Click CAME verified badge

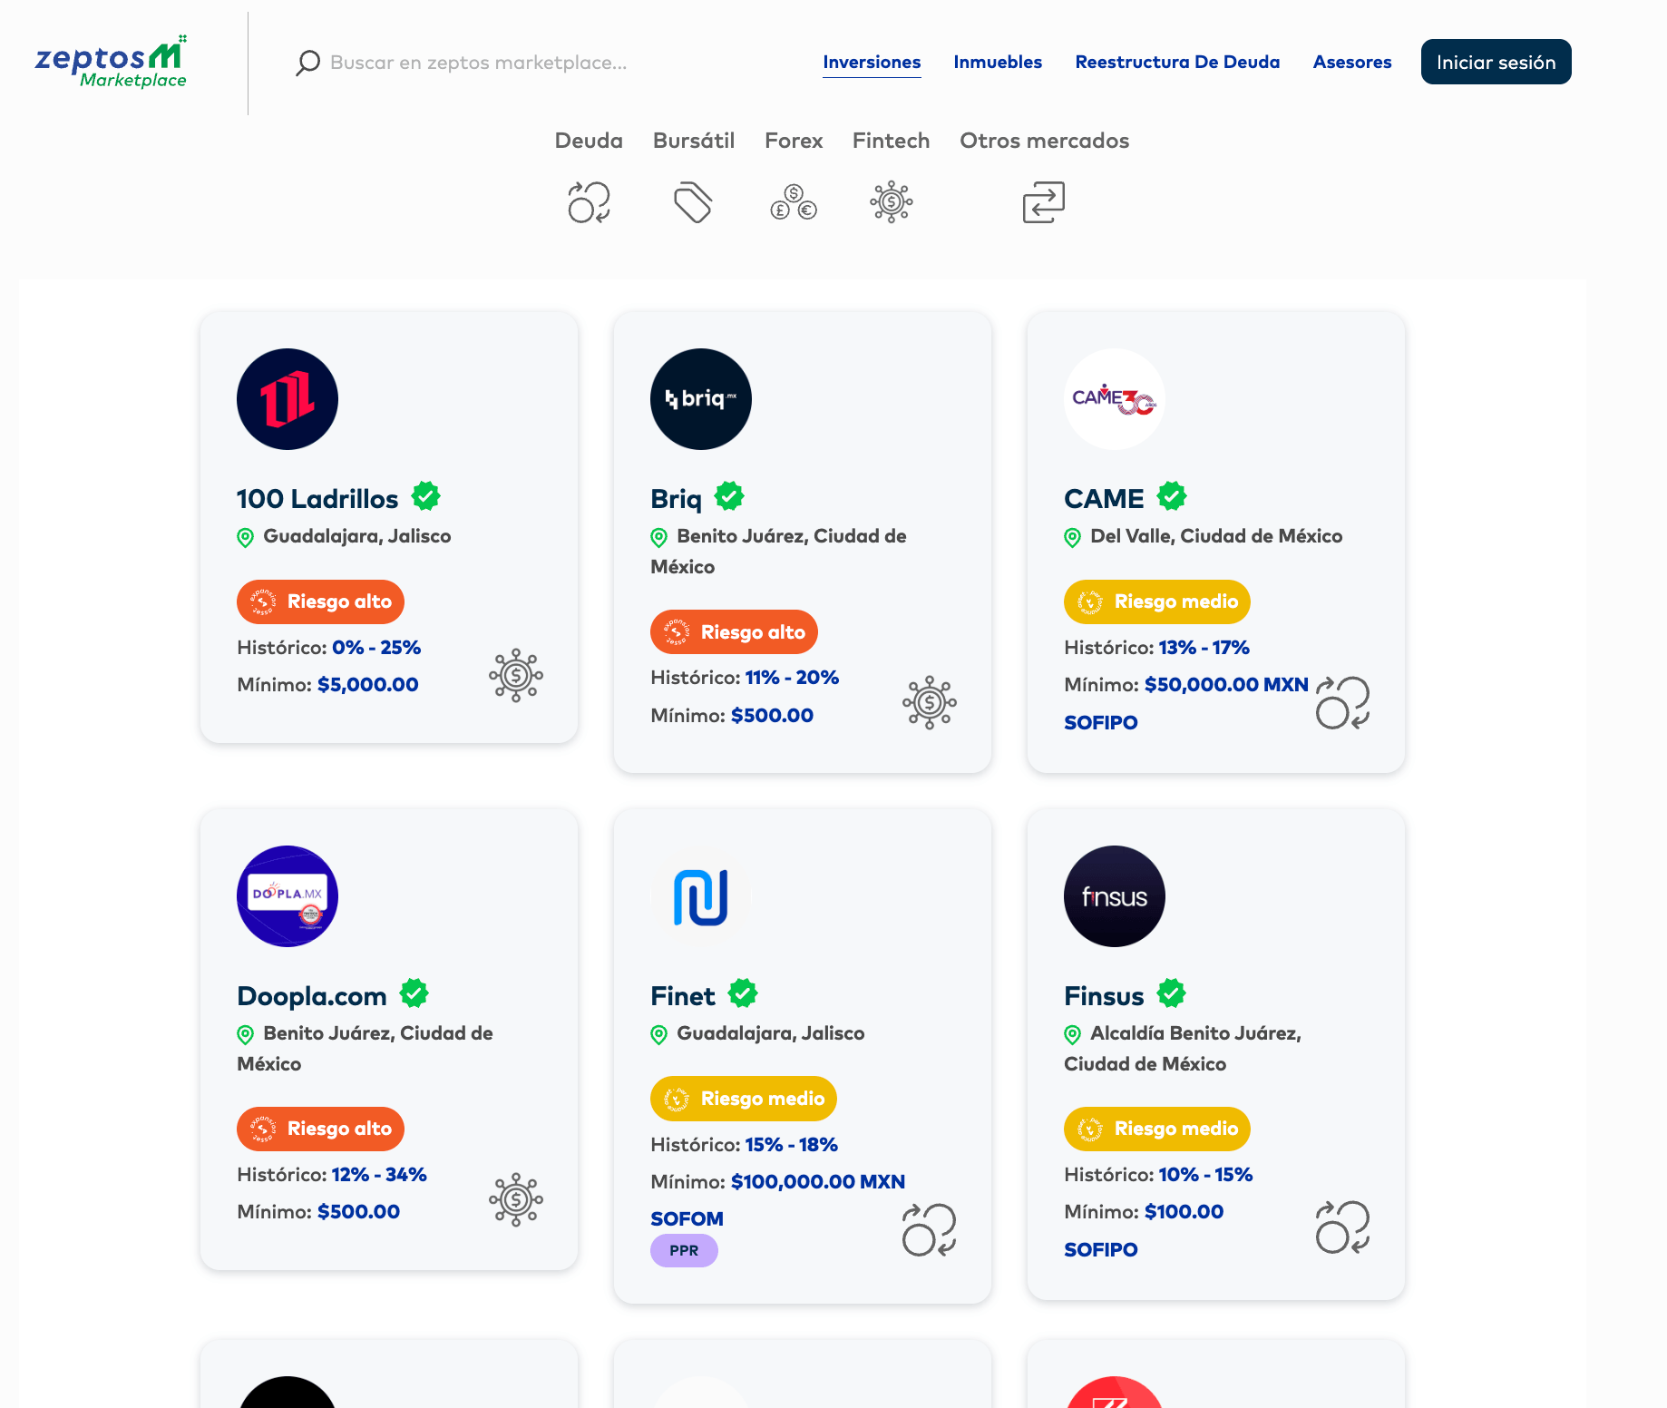click(x=1172, y=496)
